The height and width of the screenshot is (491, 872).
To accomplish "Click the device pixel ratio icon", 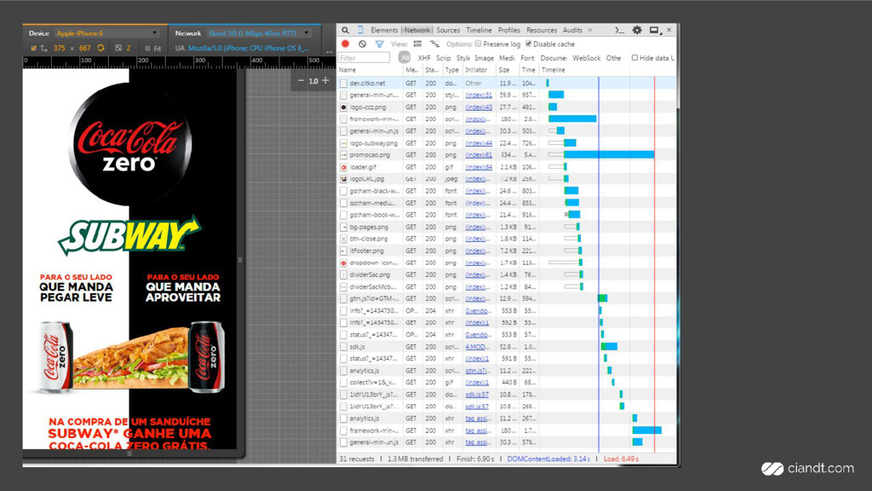I will 118,49.
